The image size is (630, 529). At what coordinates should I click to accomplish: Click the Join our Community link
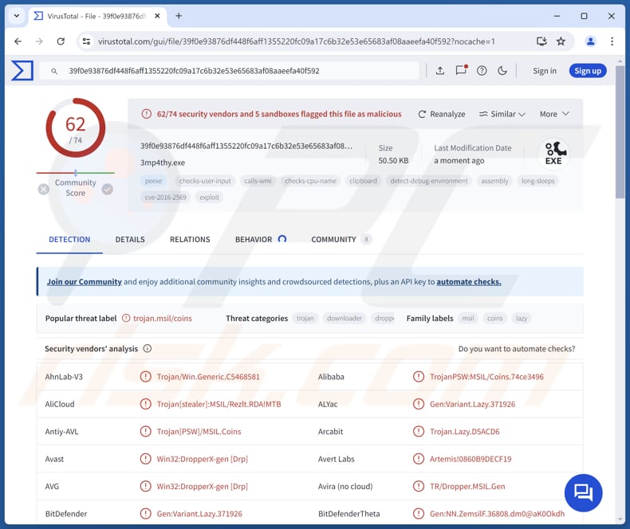click(85, 282)
